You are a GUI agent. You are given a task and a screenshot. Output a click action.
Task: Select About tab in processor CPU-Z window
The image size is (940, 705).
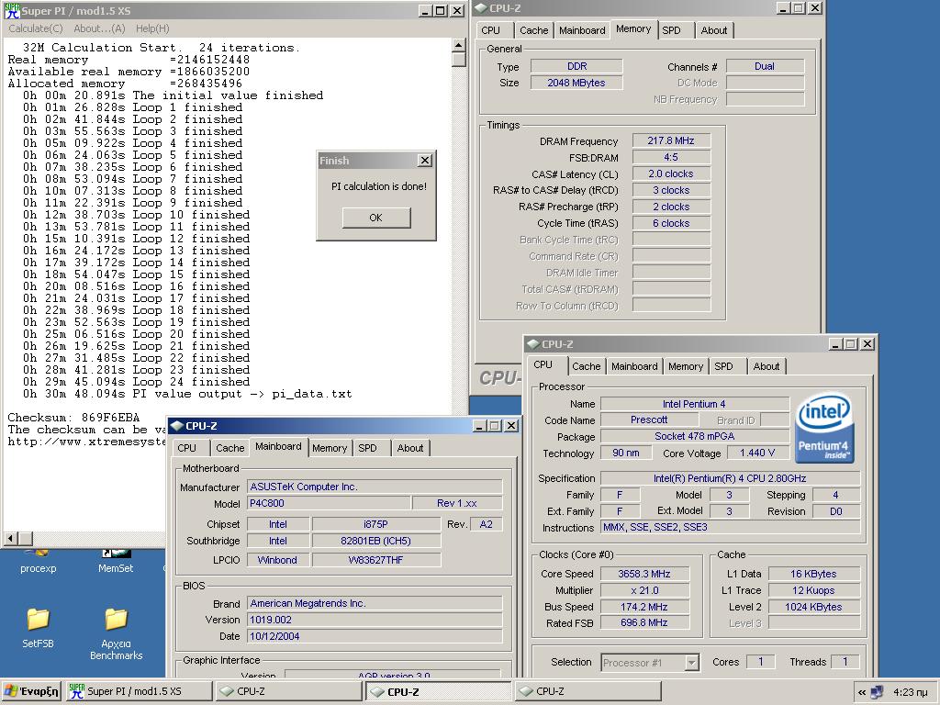[767, 366]
